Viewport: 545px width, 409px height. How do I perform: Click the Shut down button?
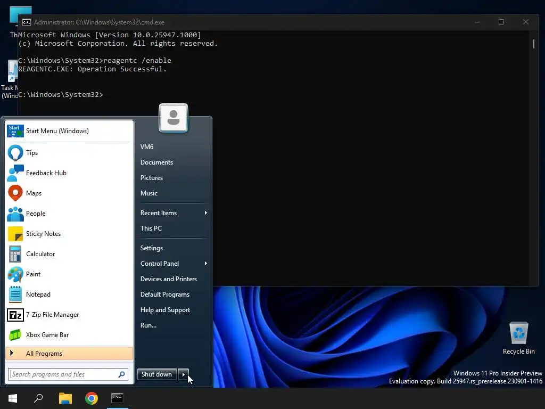(157, 374)
